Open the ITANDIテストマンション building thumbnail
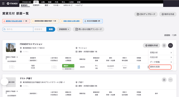 [x=11, y=47]
